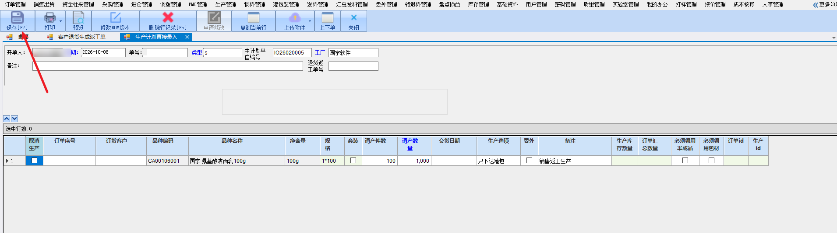This screenshot has height=233, width=837.
Task: Click 上下单 toolbar icon
Action: (x=327, y=21)
